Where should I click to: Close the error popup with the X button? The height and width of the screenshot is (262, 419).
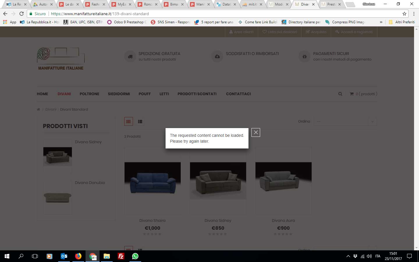pyautogui.click(x=255, y=132)
